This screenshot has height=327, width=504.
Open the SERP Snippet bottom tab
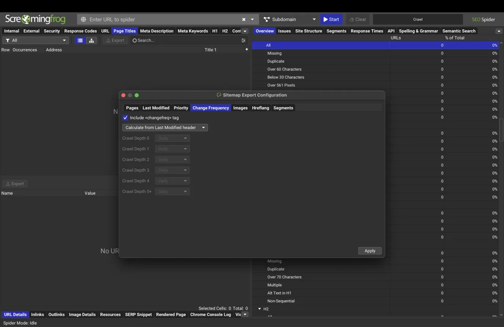click(138, 315)
